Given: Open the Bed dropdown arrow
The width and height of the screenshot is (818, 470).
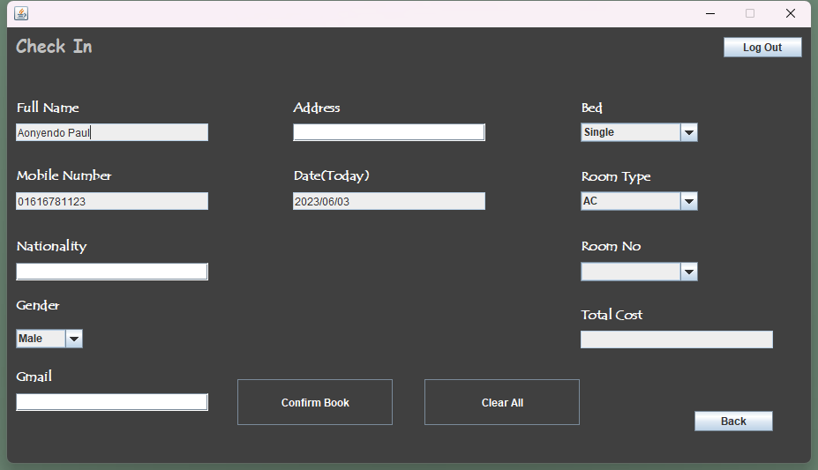Looking at the screenshot, I should tap(688, 132).
